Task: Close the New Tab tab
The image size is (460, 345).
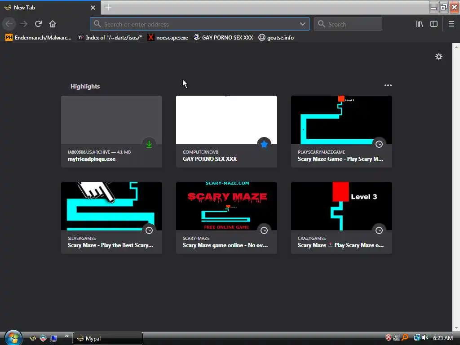Action: pyautogui.click(x=93, y=8)
